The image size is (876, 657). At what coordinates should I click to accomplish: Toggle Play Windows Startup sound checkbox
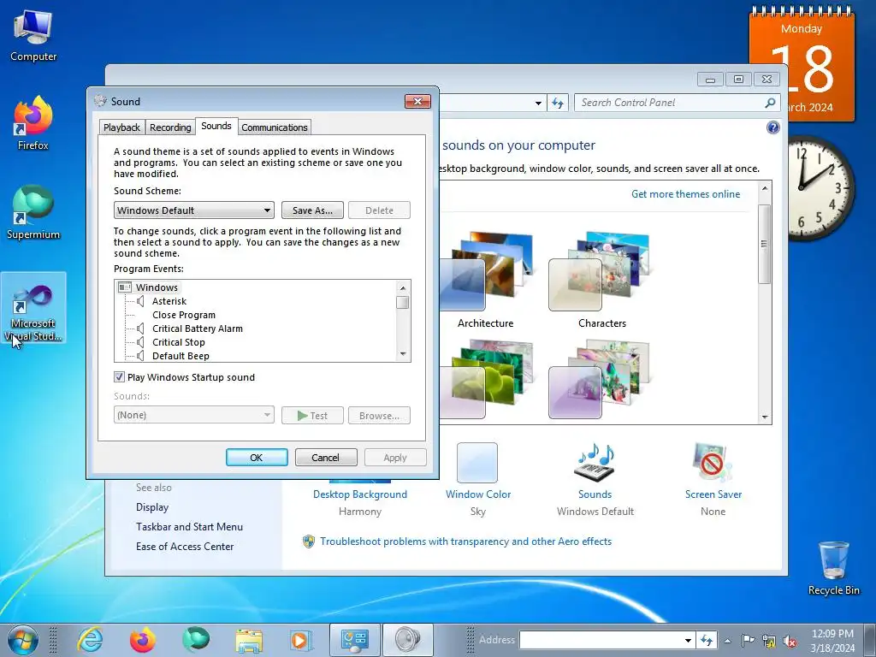pos(119,376)
